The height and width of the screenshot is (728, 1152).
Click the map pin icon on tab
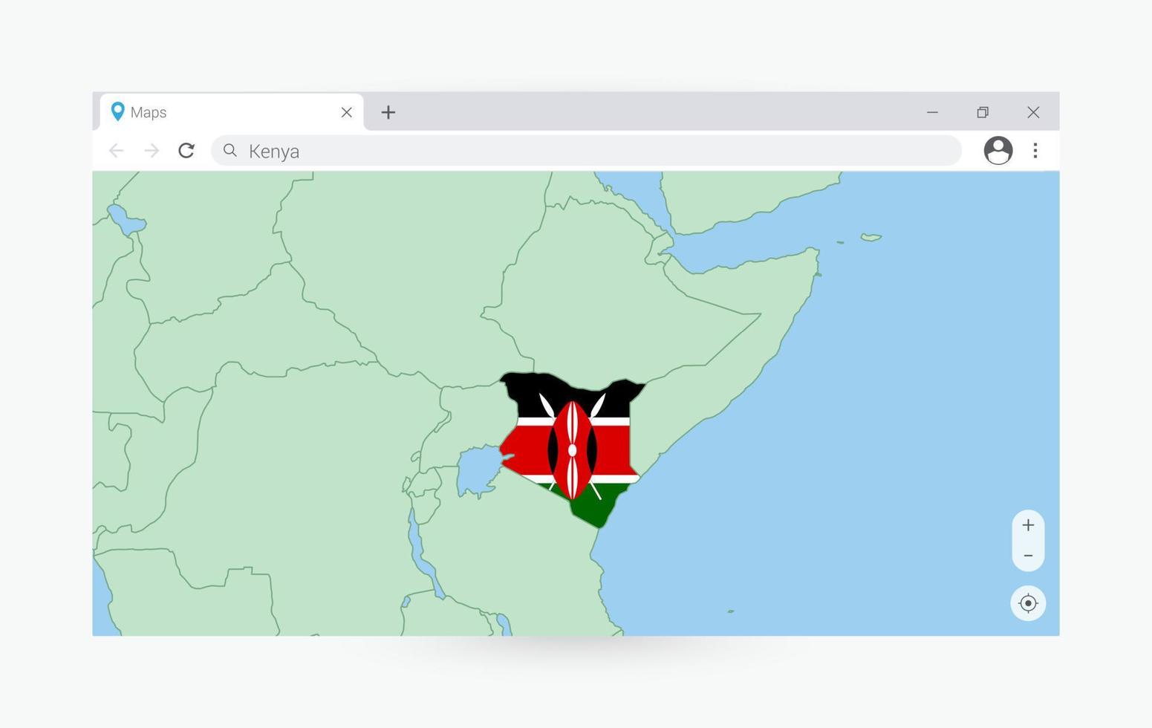point(117,111)
